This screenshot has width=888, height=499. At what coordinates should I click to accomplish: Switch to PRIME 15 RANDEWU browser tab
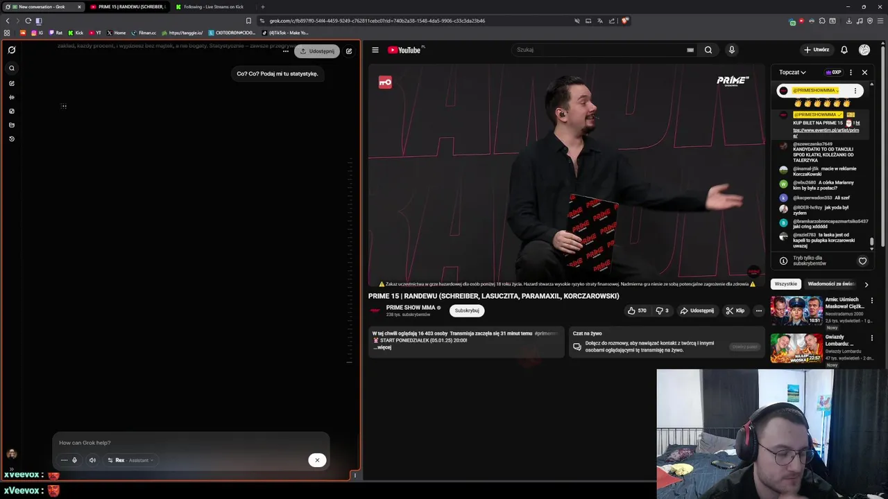(128, 7)
